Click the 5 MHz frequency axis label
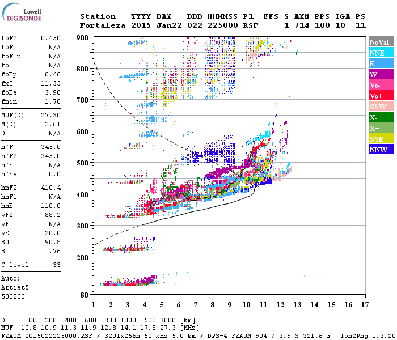Viewport: 397px width, 340px height. (162, 305)
